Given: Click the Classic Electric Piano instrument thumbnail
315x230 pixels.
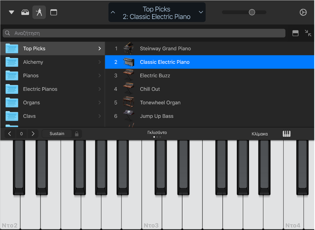Looking at the screenshot, I should point(128,62).
